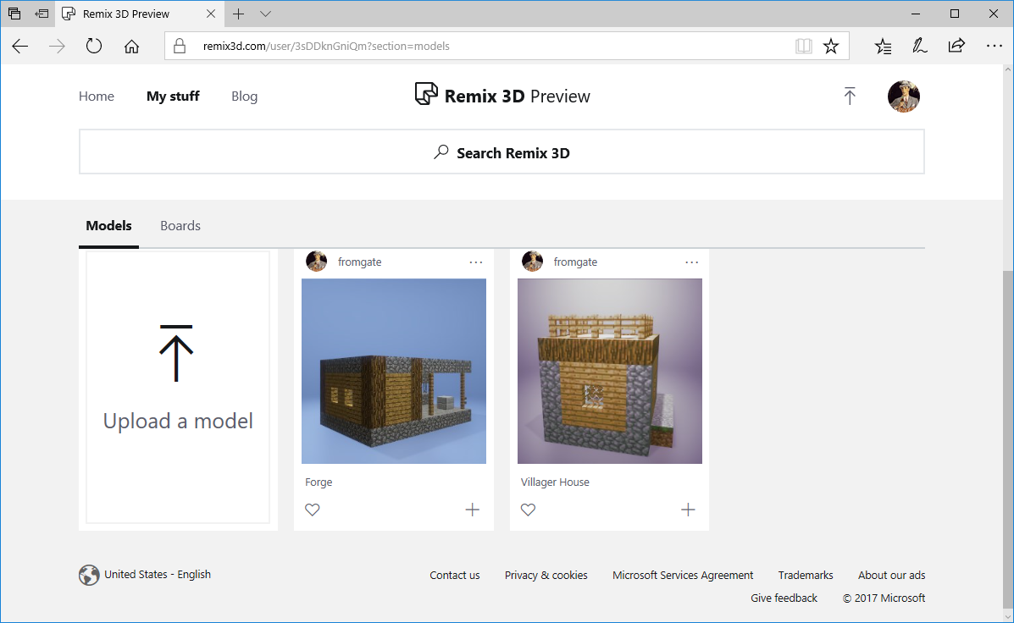Screen dimensions: 1014x623
Task: Toggle browser reading view book icon
Action: point(803,47)
